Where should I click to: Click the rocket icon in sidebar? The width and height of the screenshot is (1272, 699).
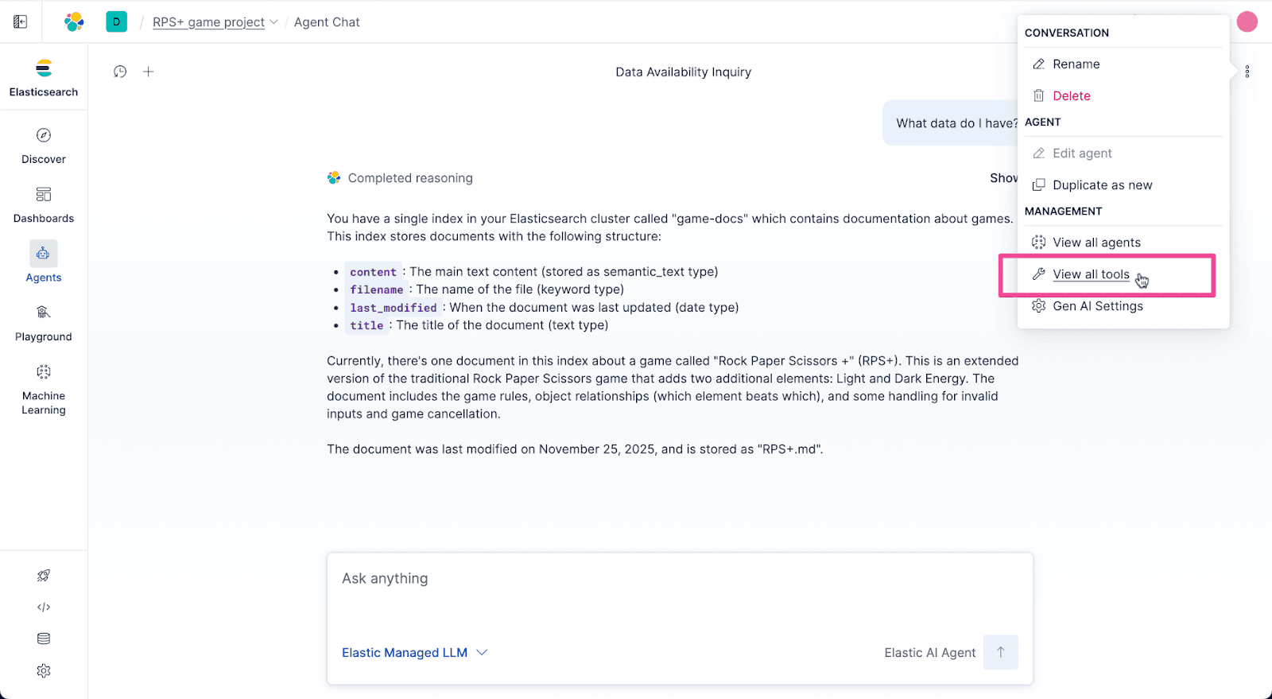pos(44,576)
